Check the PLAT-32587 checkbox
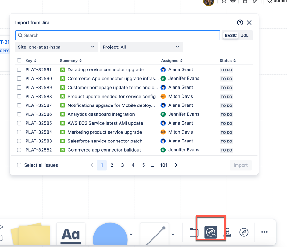This screenshot has height=247, width=287. tap(19, 105)
